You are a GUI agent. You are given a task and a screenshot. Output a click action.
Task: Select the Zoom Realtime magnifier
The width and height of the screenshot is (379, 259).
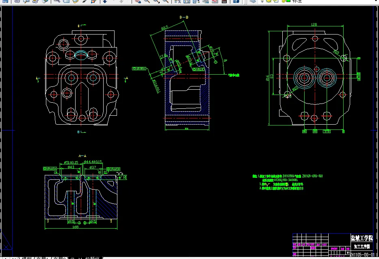pyautogui.click(x=147, y=1)
